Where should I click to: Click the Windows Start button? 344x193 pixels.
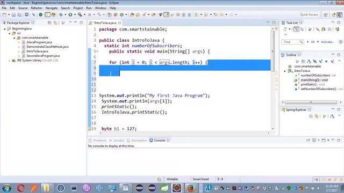pos(6,188)
